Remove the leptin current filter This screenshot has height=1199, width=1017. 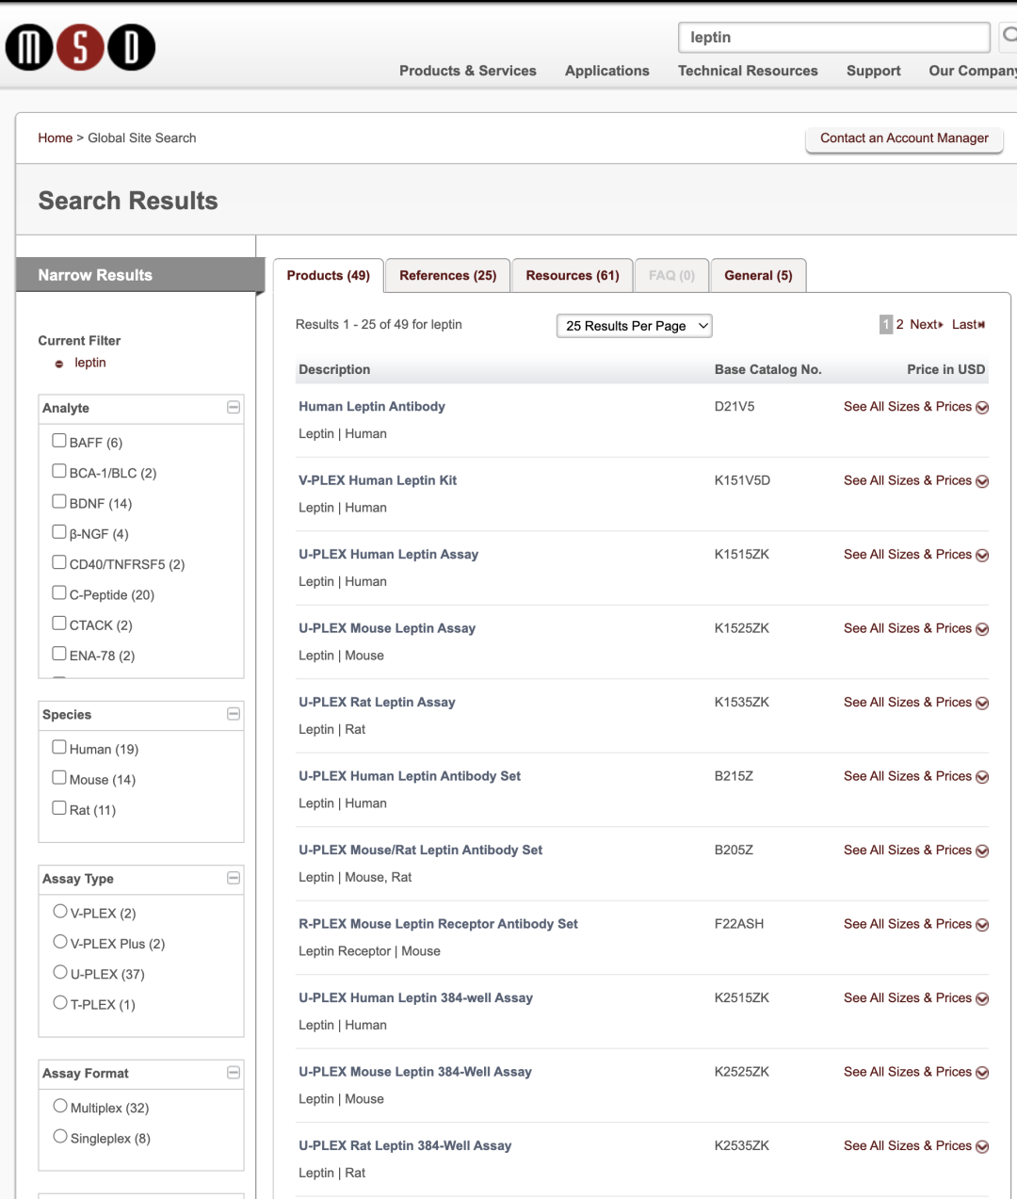tap(59, 364)
